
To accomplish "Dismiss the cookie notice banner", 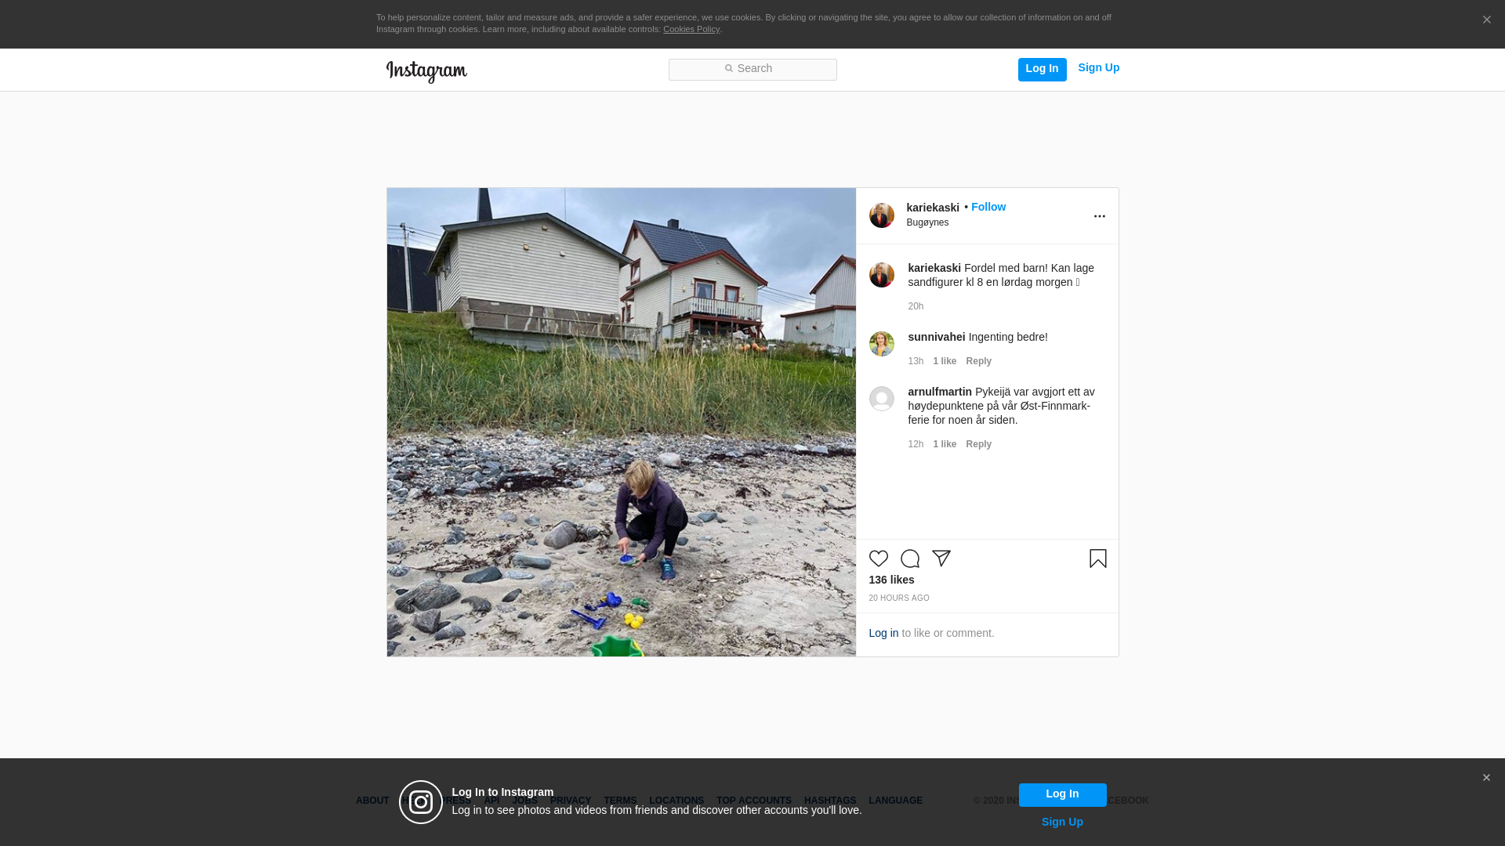I will tap(1486, 20).
